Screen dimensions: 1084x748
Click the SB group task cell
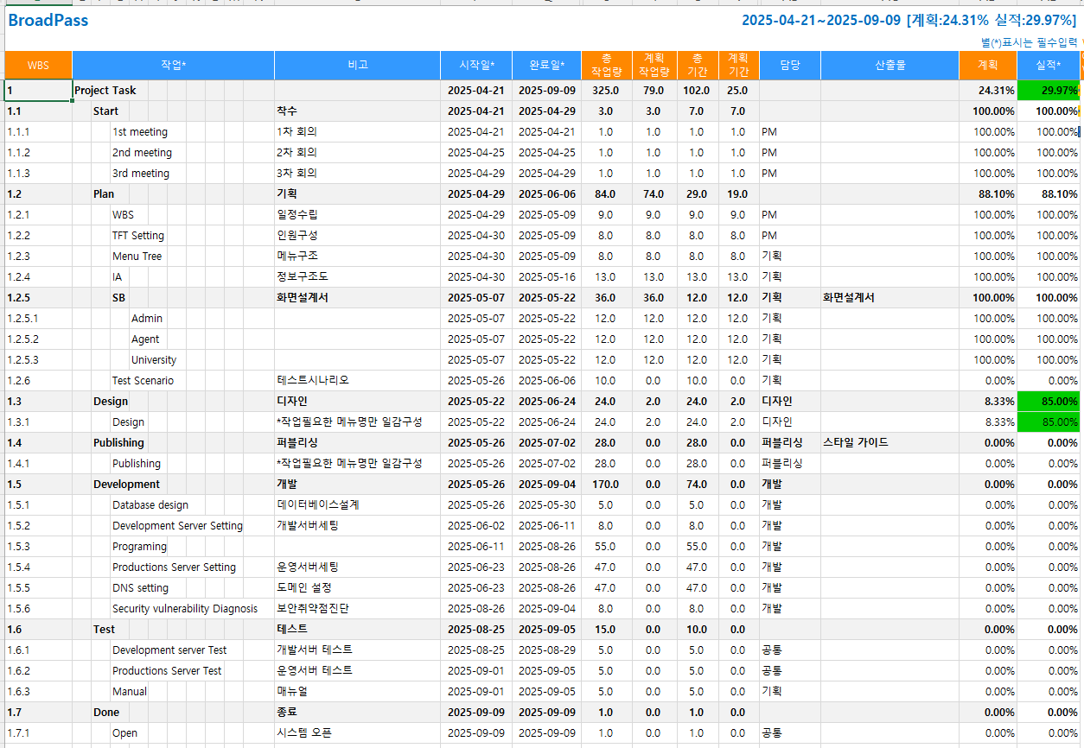pyautogui.click(x=118, y=298)
